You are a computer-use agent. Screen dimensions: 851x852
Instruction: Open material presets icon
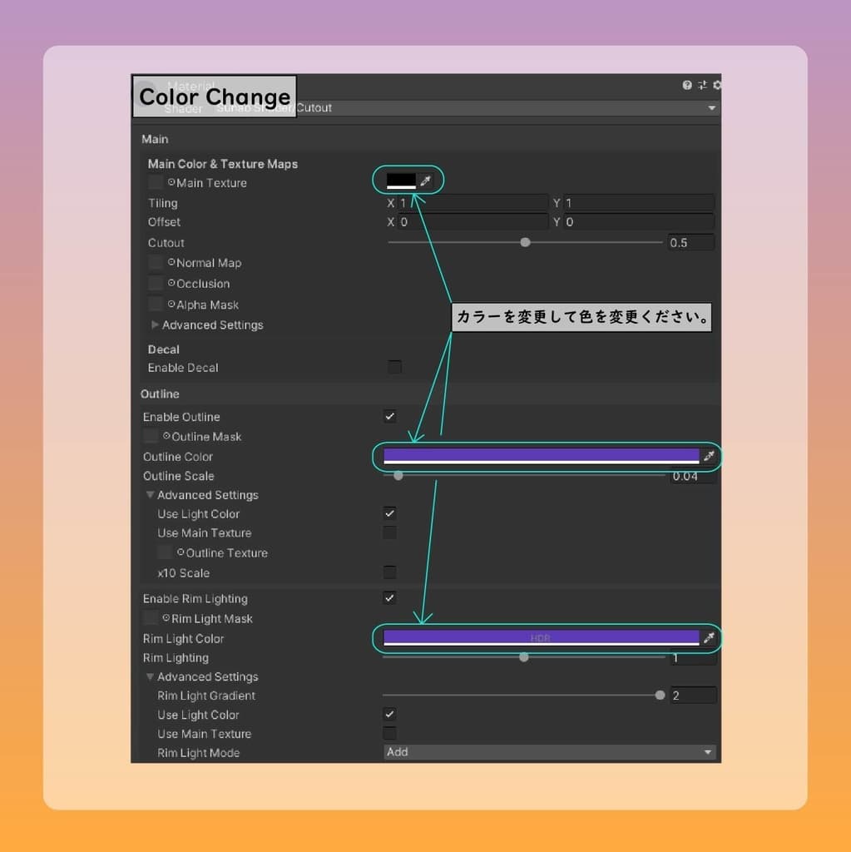tap(703, 86)
